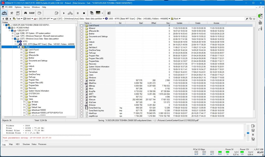The height and width of the screenshot is (157, 265).
Task: Click the power switch icon on right sidebar
Action: 260,29
